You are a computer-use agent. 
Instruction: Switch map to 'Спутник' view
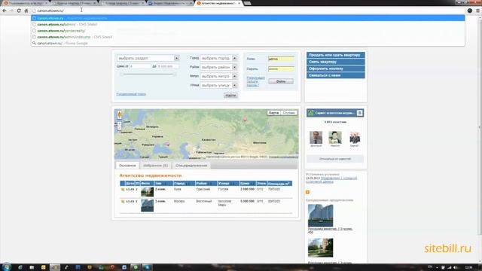click(288, 113)
